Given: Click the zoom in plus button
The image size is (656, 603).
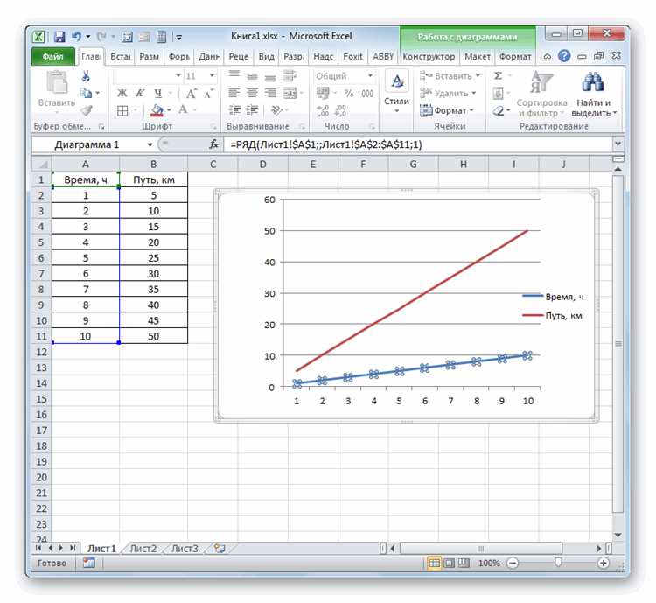Looking at the screenshot, I should coord(604,564).
